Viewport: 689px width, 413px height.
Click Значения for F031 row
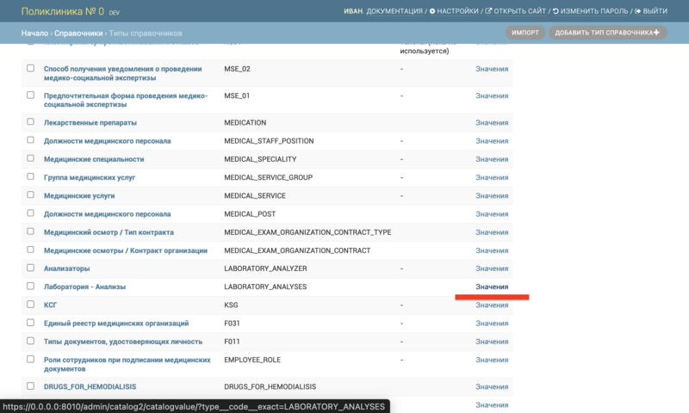pos(492,324)
